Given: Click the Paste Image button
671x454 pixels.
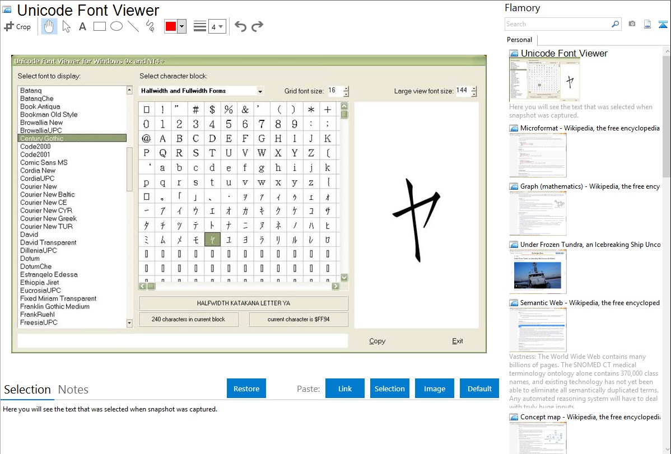Looking at the screenshot, I should tap(434, 389).
